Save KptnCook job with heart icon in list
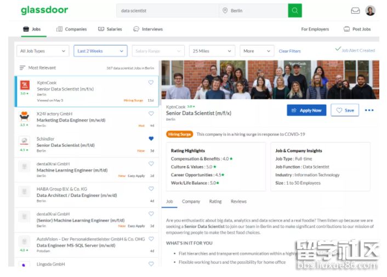Screen dimensions: 387x277 click(151, 82)
